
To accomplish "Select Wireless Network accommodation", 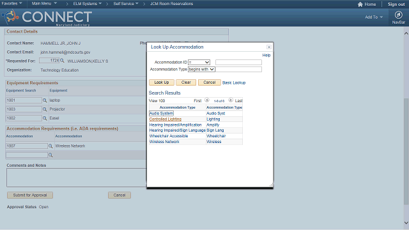I will click(164, 142).
